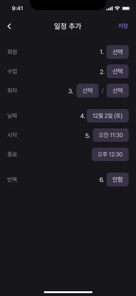Open the 수업 선택 picker

pyautogui.click(x=118, y=71)
